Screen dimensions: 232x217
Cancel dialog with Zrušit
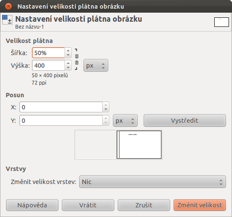144,205
